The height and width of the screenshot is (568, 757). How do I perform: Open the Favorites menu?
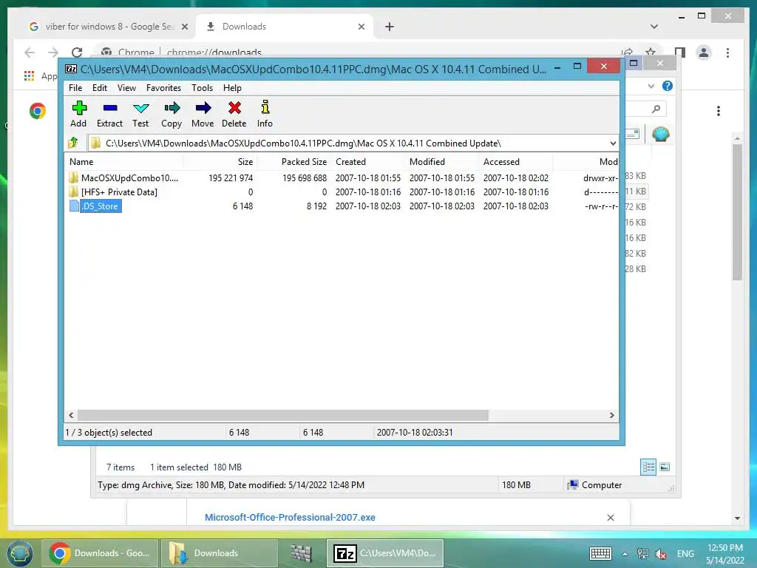coord(163,88)
